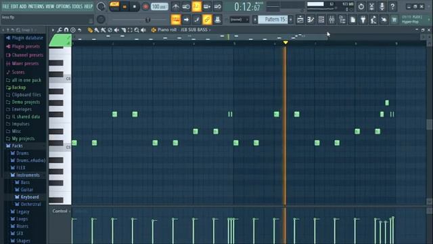Toggle the Browser view button
433x244 pixels.
pos(342,20)
